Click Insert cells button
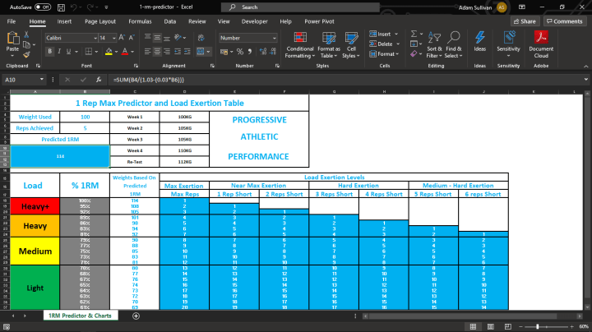The height and width of the screenshot is (332, 592). [x=383, y=34]
